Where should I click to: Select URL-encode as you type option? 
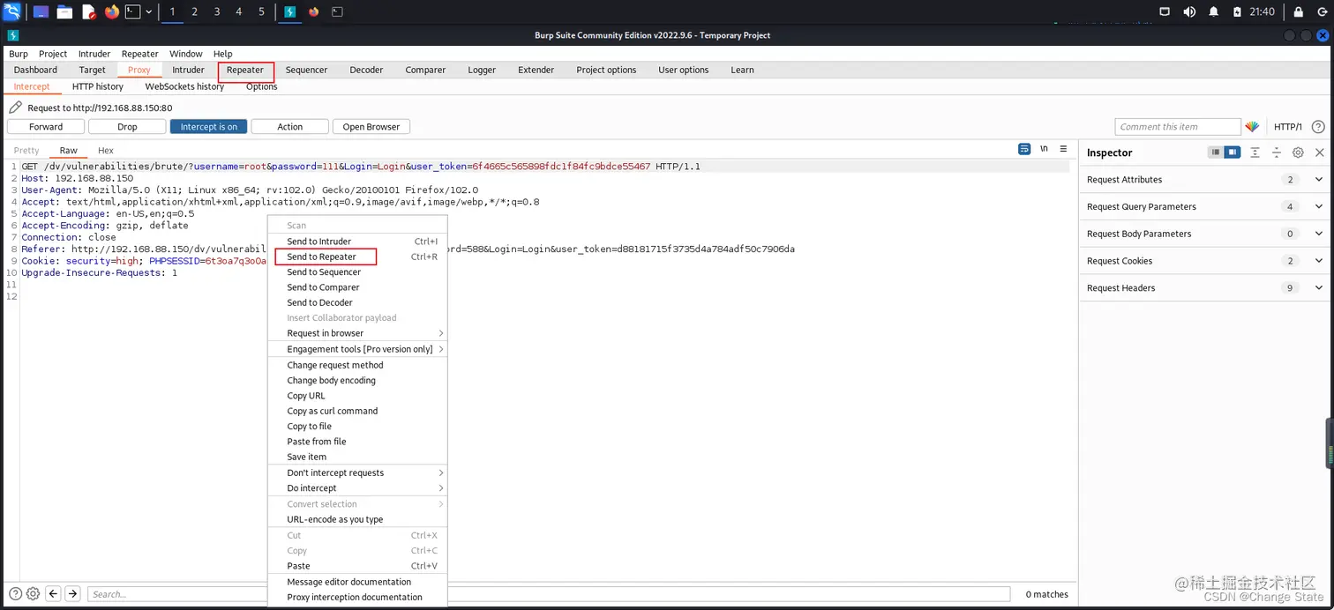pyautogui.click(x=357, y=519)
